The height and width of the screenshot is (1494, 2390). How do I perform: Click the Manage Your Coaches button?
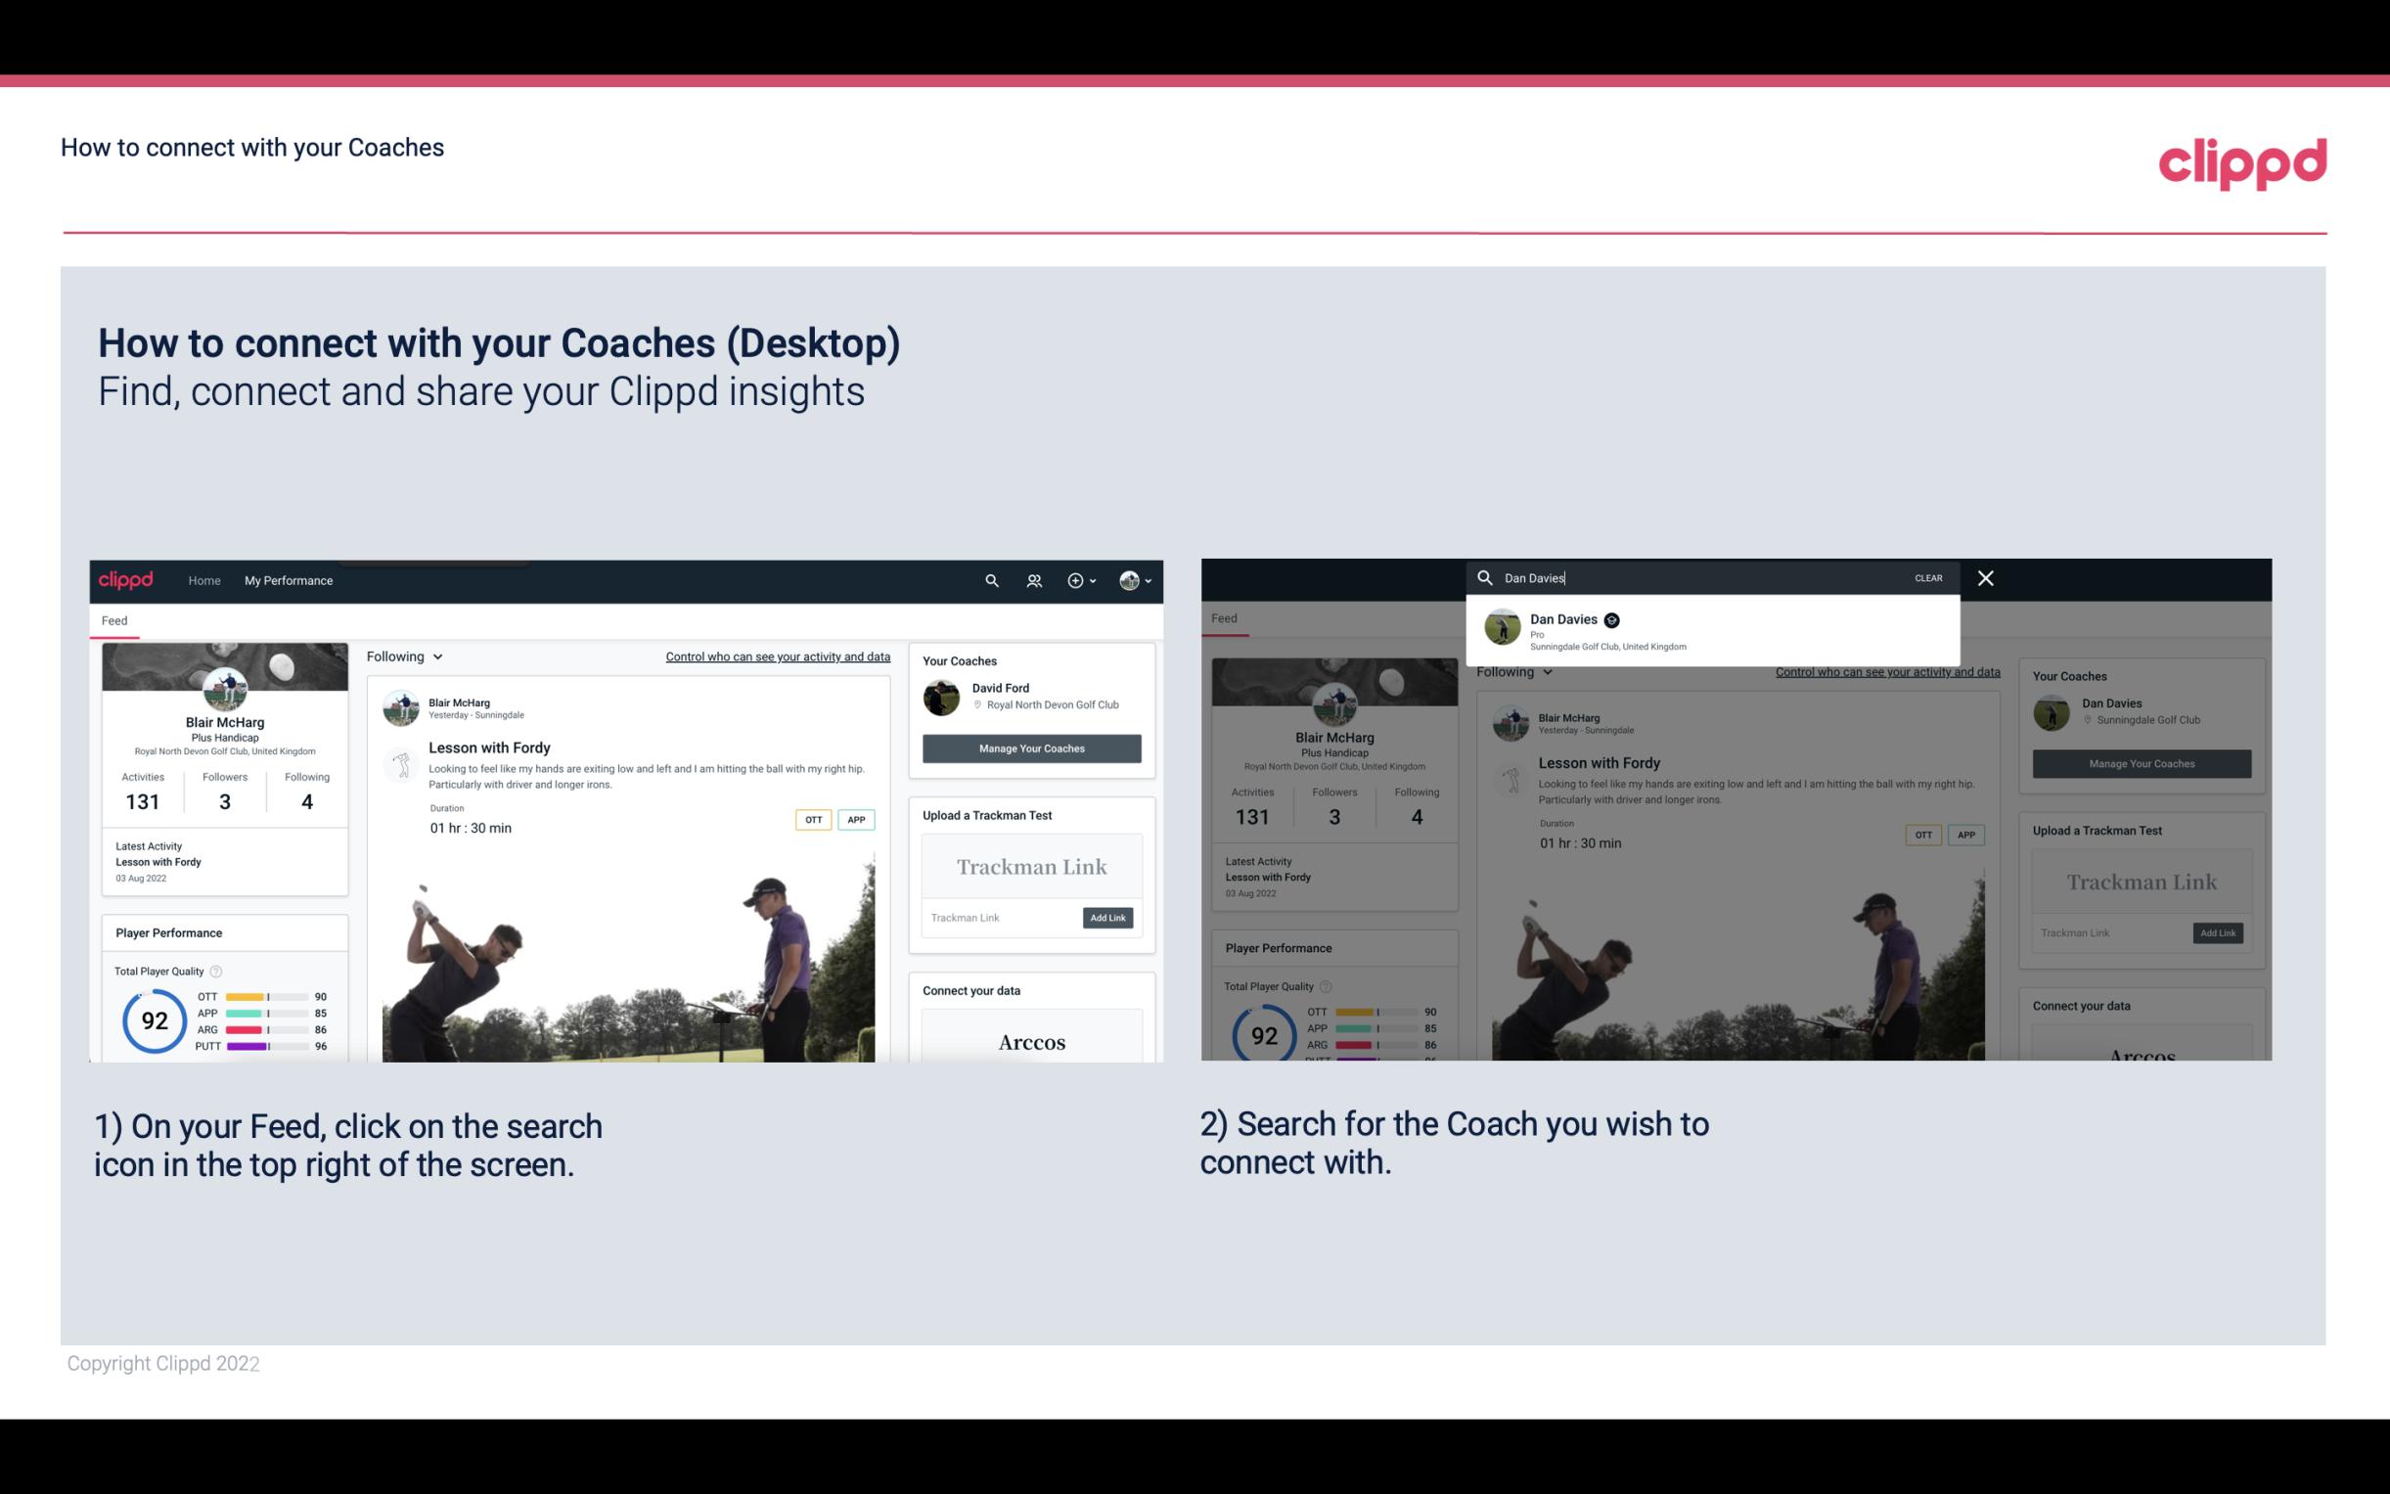tap(1031, 747)
